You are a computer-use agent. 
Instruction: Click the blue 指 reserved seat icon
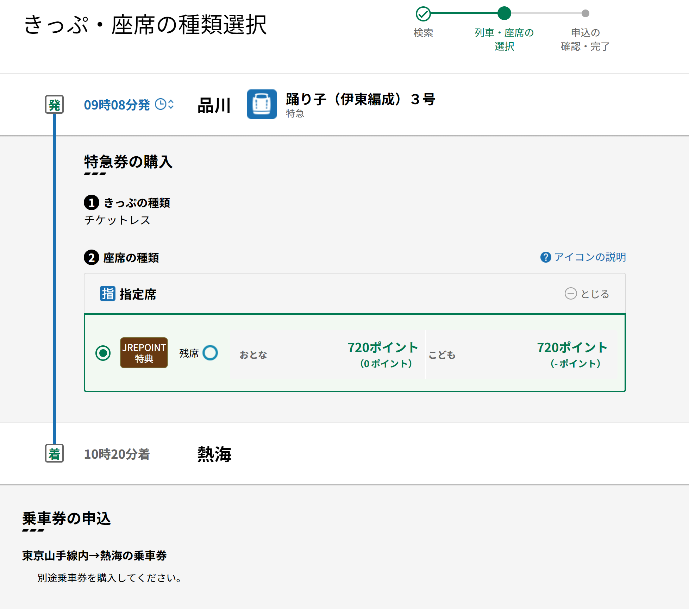click(107, 294)
